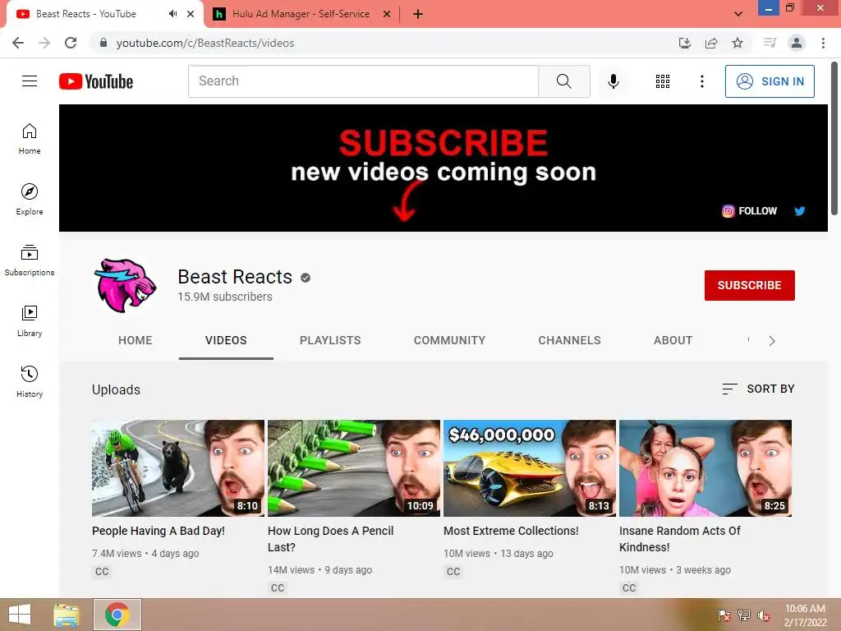The height and width of the screenshot is (631, 841).
Task: Click the YouTube logo
Action: pos(96,81)
